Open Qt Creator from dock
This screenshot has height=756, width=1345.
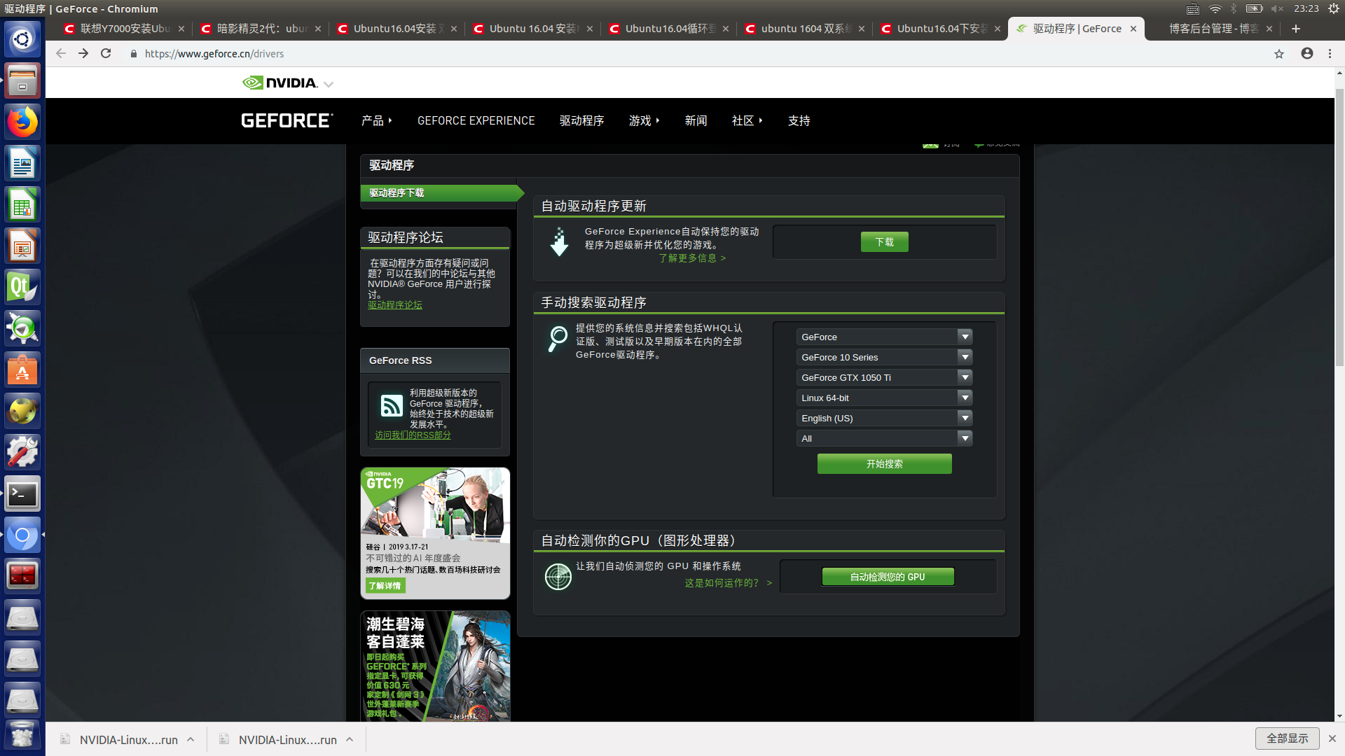(x=22, y=287)
